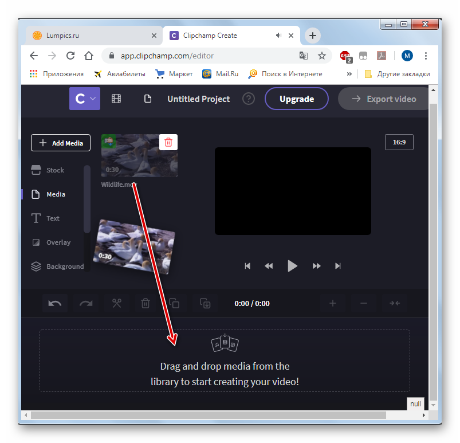Select the Wildlife video thumbnail in library
460x443 pixels.
pyautogui.click(x=139, y=155)
